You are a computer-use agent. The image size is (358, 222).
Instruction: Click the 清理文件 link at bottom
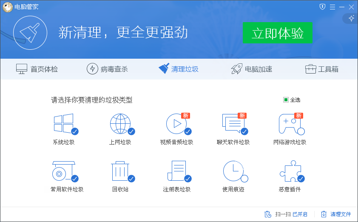click(x=336, y=214)
